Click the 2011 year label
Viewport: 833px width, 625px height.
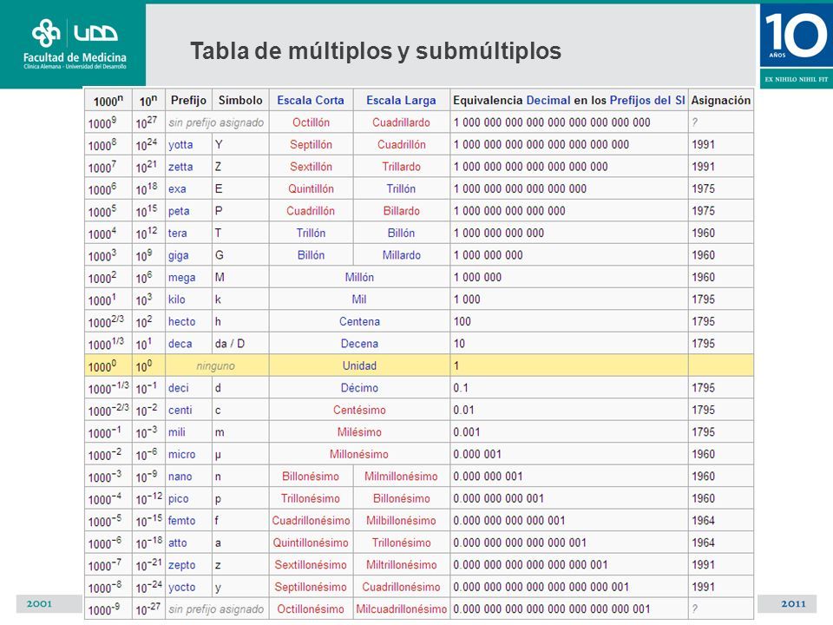click(x=794, y=604)
